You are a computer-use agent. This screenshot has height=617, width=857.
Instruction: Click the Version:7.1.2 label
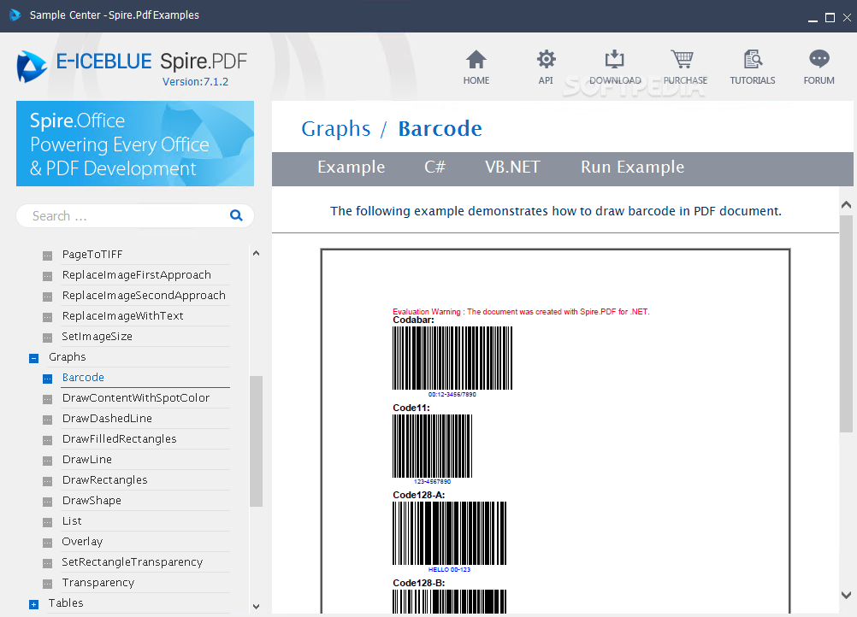(195, 82)
